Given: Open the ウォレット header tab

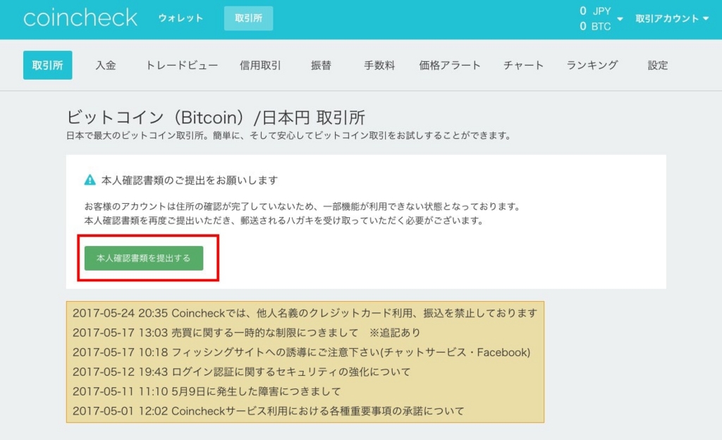Looking at the screenshot, I should pyautogui.click(x=180, y=18).
